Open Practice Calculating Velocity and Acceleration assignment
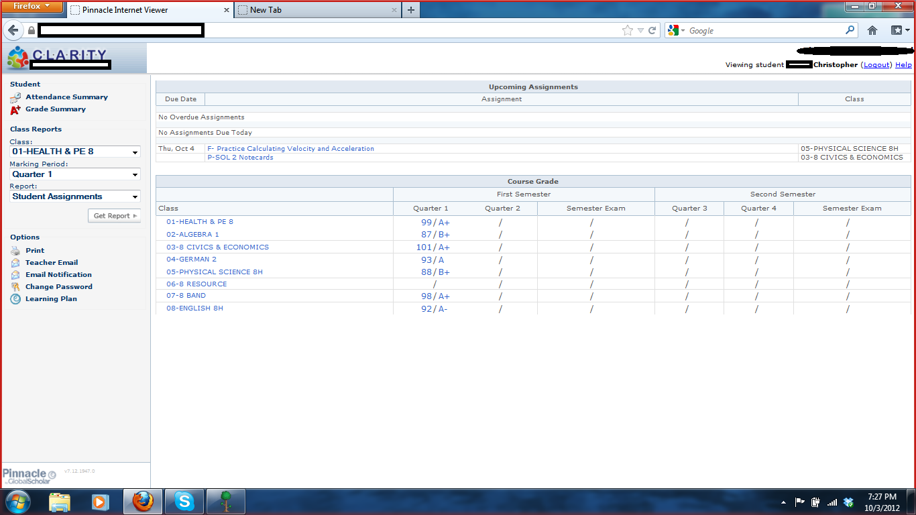The width and height of the screenshot is (916, 515). click(x=290, y=149)
